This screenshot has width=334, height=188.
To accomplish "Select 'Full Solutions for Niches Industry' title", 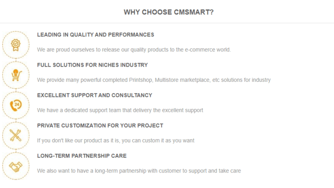I will point(92,65).
